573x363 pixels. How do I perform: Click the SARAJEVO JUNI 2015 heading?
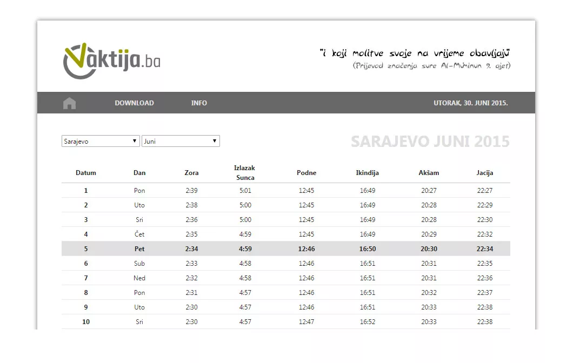430,142
